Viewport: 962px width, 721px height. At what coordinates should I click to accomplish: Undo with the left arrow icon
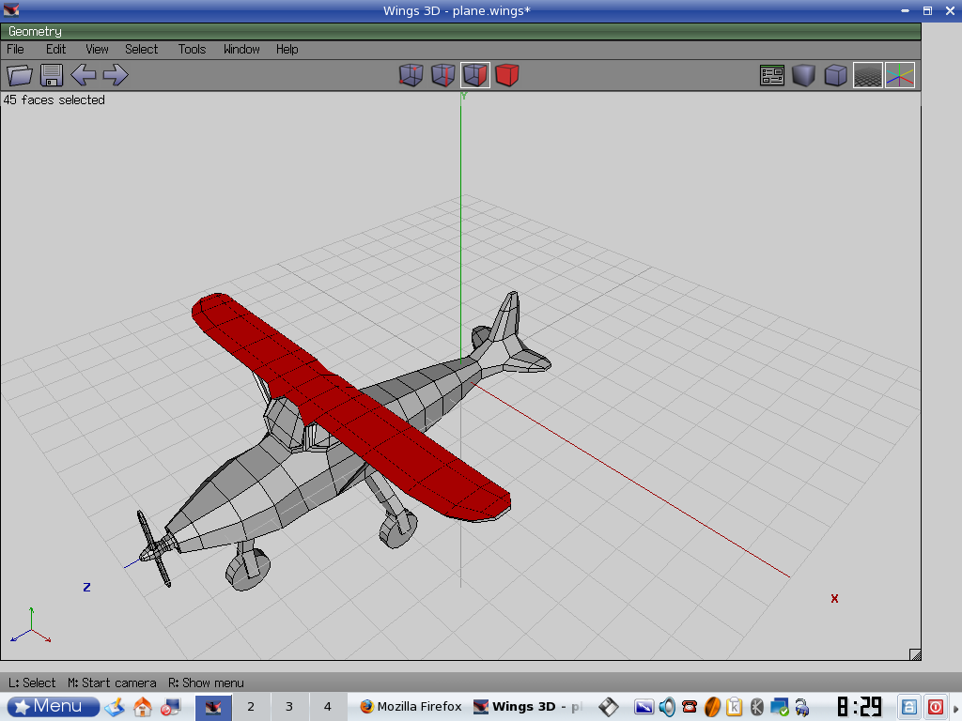(84, 75)
